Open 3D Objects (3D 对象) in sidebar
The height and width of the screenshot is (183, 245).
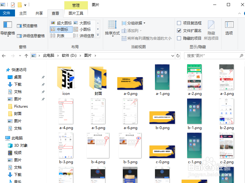(17, 145)
